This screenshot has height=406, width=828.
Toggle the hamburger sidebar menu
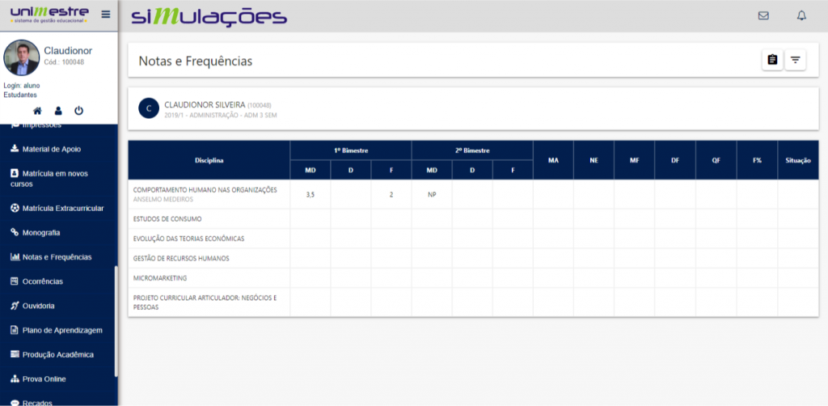tap(106, 15)
